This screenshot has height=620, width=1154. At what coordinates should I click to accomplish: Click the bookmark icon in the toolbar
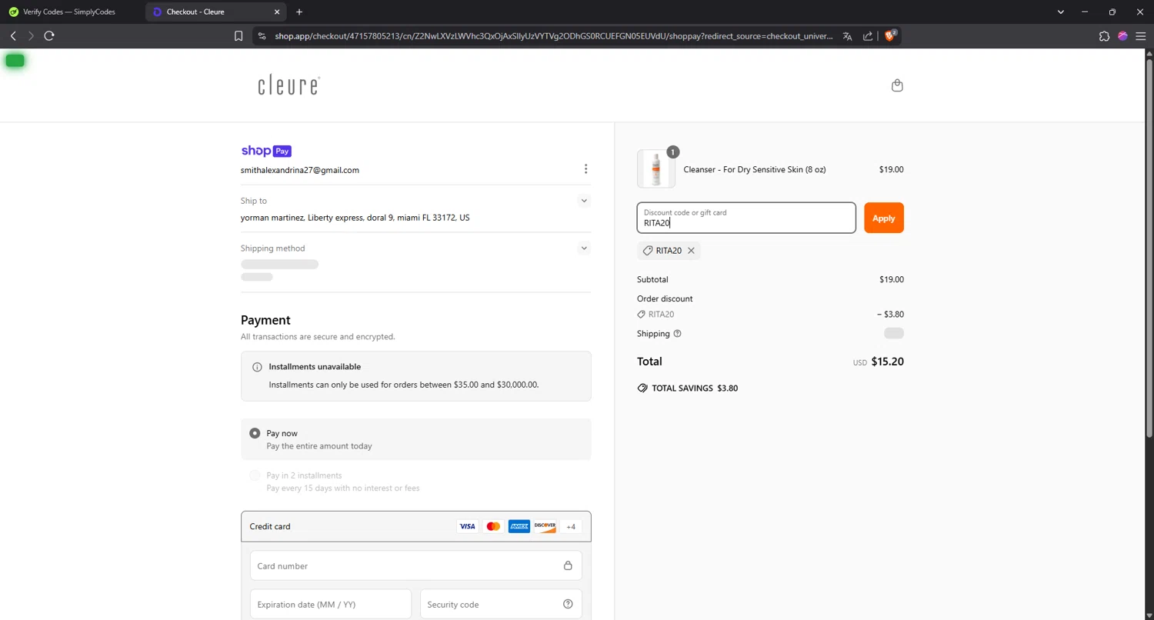point(238,36)
